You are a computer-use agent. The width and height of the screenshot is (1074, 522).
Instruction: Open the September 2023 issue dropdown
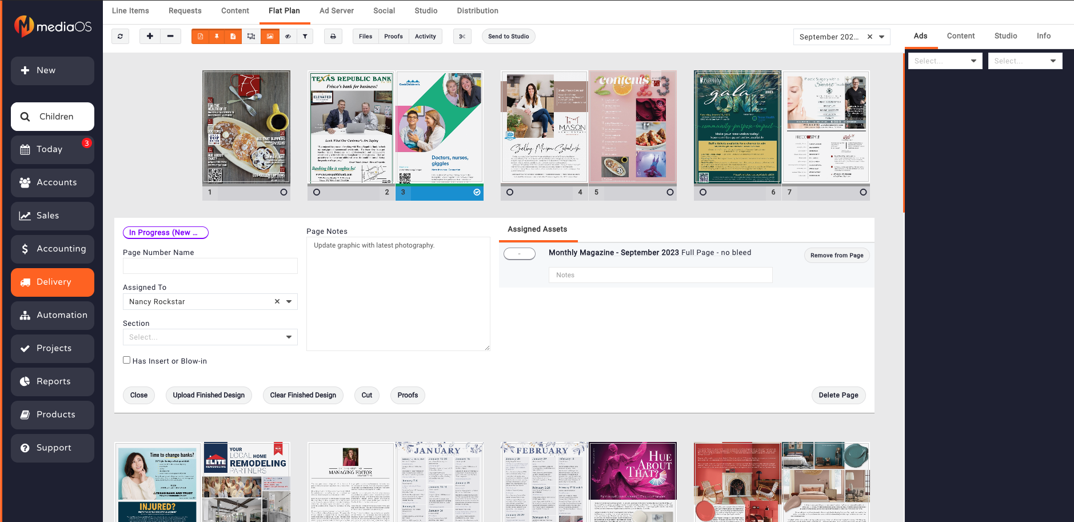(882, 37)
